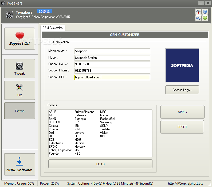212x187 pixels.
Task: Select the PackardBell preset
Action: pyautogui.click(x=108, y=119)
